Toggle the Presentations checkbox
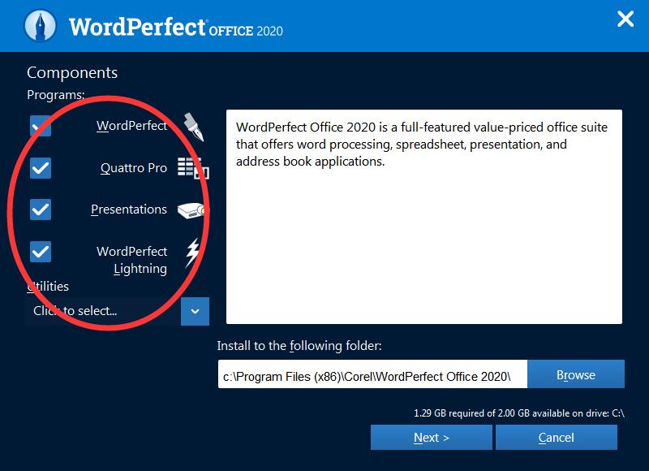The width and height of the screenshot is (649, 471). [41, 210]
